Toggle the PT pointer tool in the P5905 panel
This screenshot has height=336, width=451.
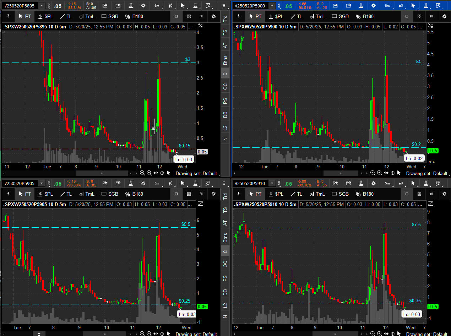click(x=25, y=194)
